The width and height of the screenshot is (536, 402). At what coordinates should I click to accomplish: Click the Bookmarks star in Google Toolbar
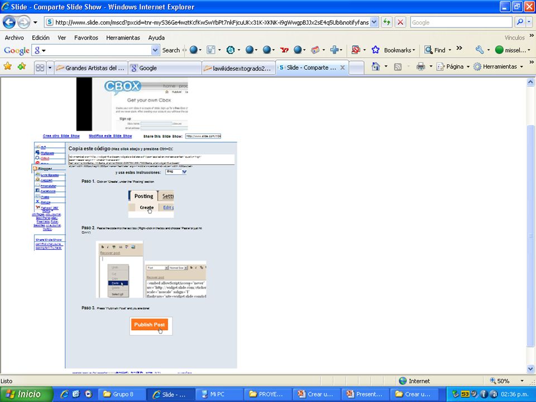coord(375,50)
